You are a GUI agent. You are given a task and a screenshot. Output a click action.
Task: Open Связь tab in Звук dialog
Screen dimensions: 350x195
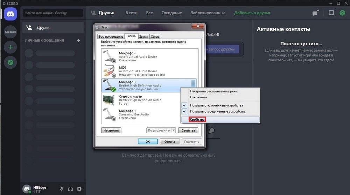click(155, 37)
